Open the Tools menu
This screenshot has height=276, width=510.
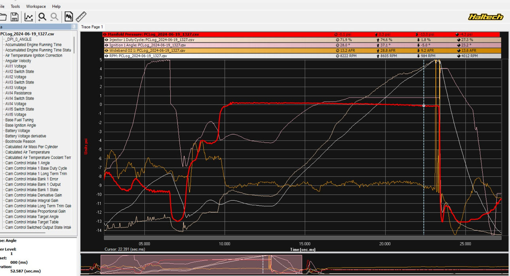pos(15,6)
